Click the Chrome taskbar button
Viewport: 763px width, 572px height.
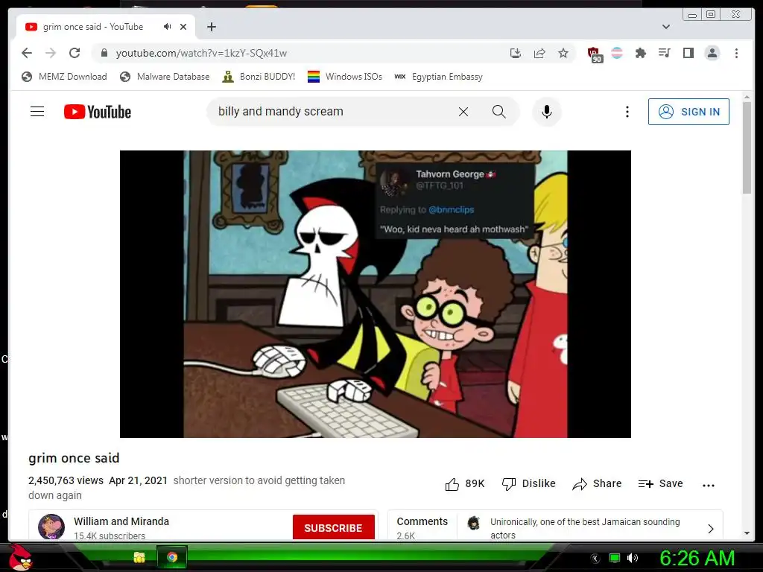pos(172,557)
